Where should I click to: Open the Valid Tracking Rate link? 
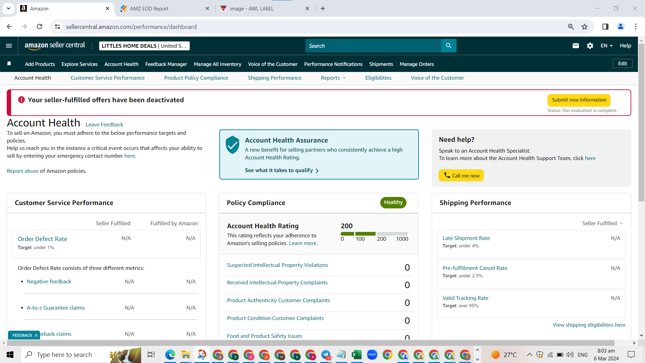465,298
